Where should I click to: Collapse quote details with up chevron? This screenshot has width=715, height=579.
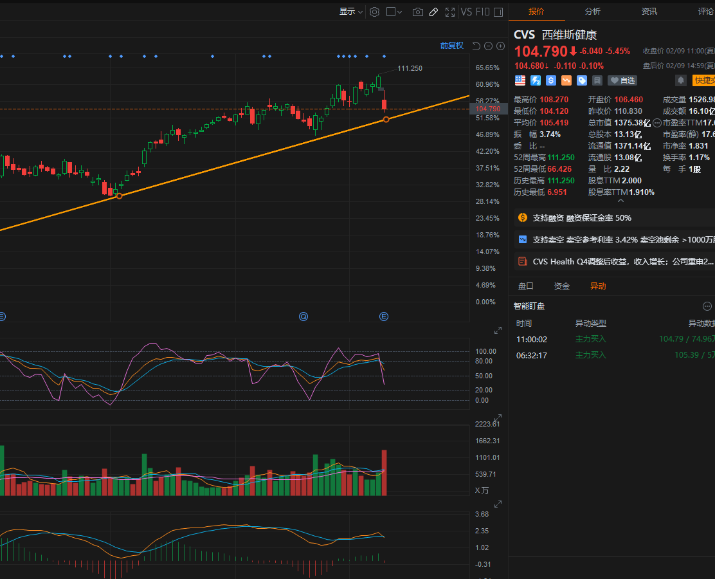point(620,200)
